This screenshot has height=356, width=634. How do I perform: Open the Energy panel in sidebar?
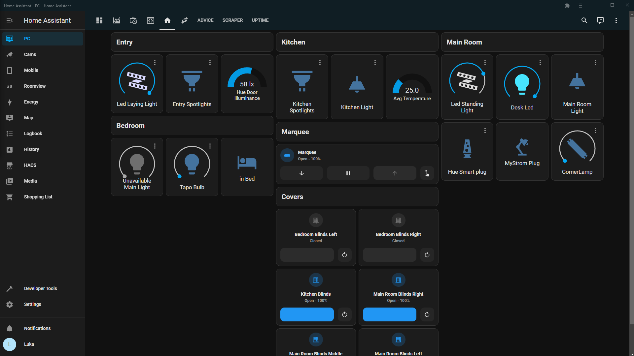point(31,102)
